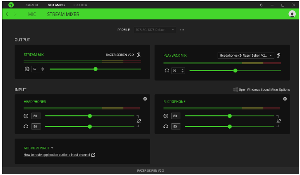Open the Profile selection dropdown
This screenshot has height=175, width=300.
(x=155, y=30)
